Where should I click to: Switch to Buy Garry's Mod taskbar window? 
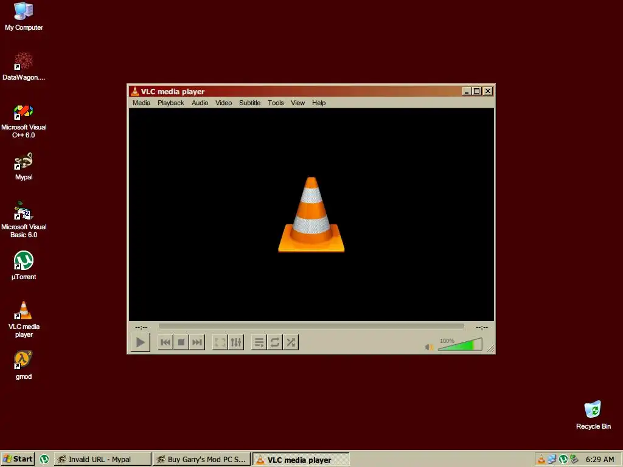pos(202,459)
